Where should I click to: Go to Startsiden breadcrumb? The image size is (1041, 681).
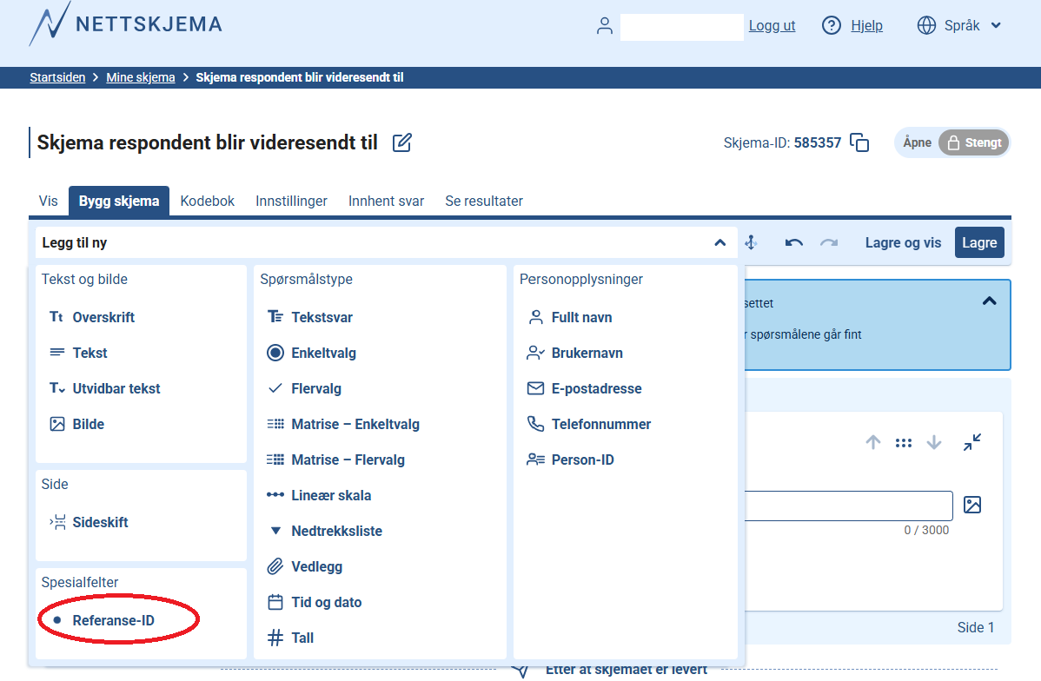point(57,77)
